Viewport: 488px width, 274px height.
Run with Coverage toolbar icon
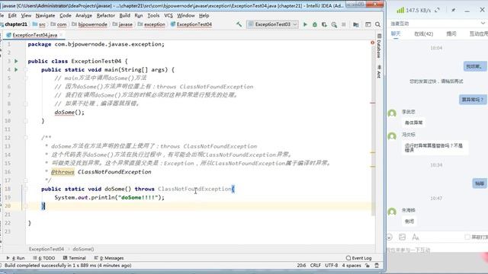[324, 24]
